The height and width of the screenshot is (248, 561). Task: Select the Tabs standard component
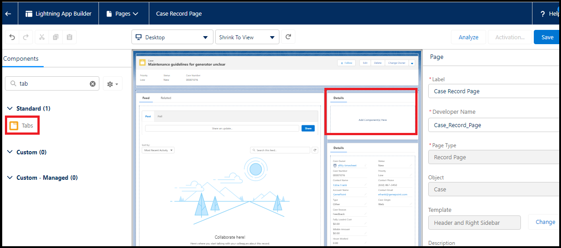point(22,125)
